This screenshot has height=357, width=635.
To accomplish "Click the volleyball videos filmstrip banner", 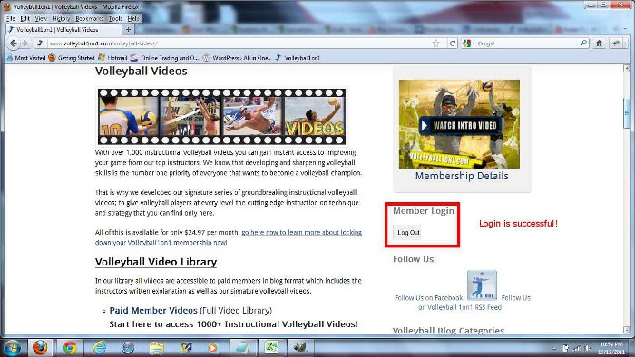I will [x=221, y=117].
